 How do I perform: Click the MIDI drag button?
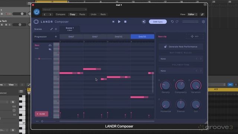pos(194,36)
